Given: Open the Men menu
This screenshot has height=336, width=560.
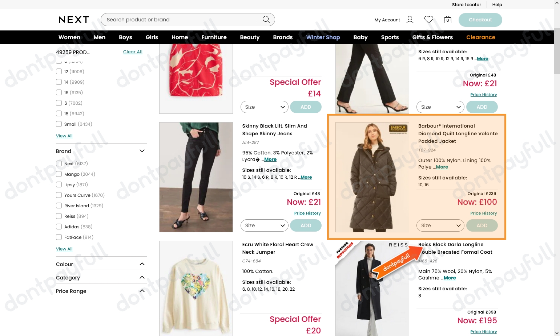Looking at the screenshot, I should point(99,37).
